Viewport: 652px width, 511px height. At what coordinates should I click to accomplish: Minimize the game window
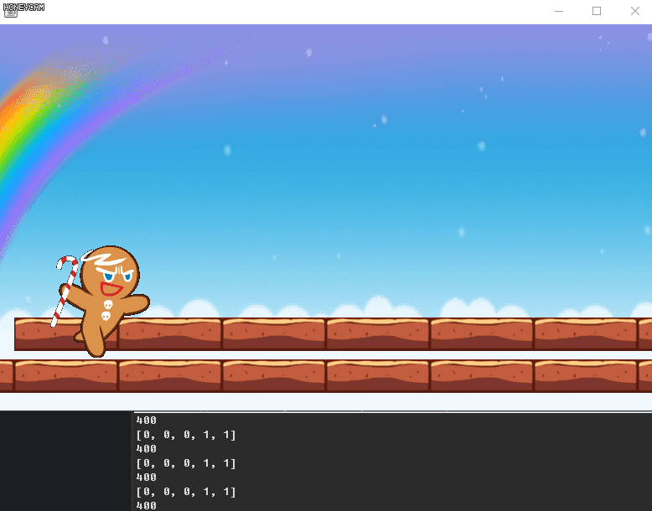tap(559, 11)
